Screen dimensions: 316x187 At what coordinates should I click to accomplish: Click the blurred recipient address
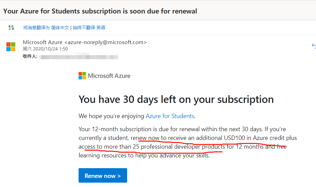click(x=78, y=57)
